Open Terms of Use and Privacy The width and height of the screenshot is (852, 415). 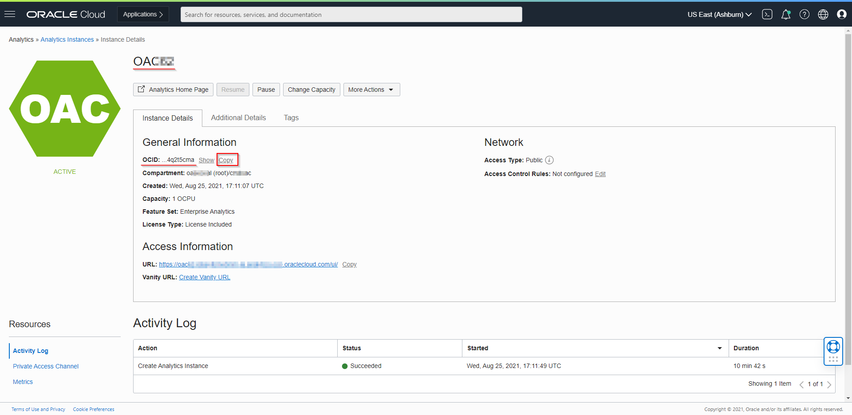(x=38, y=409)
